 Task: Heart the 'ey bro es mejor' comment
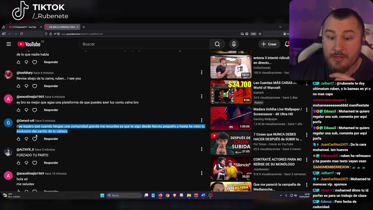[x=35, y=110]
